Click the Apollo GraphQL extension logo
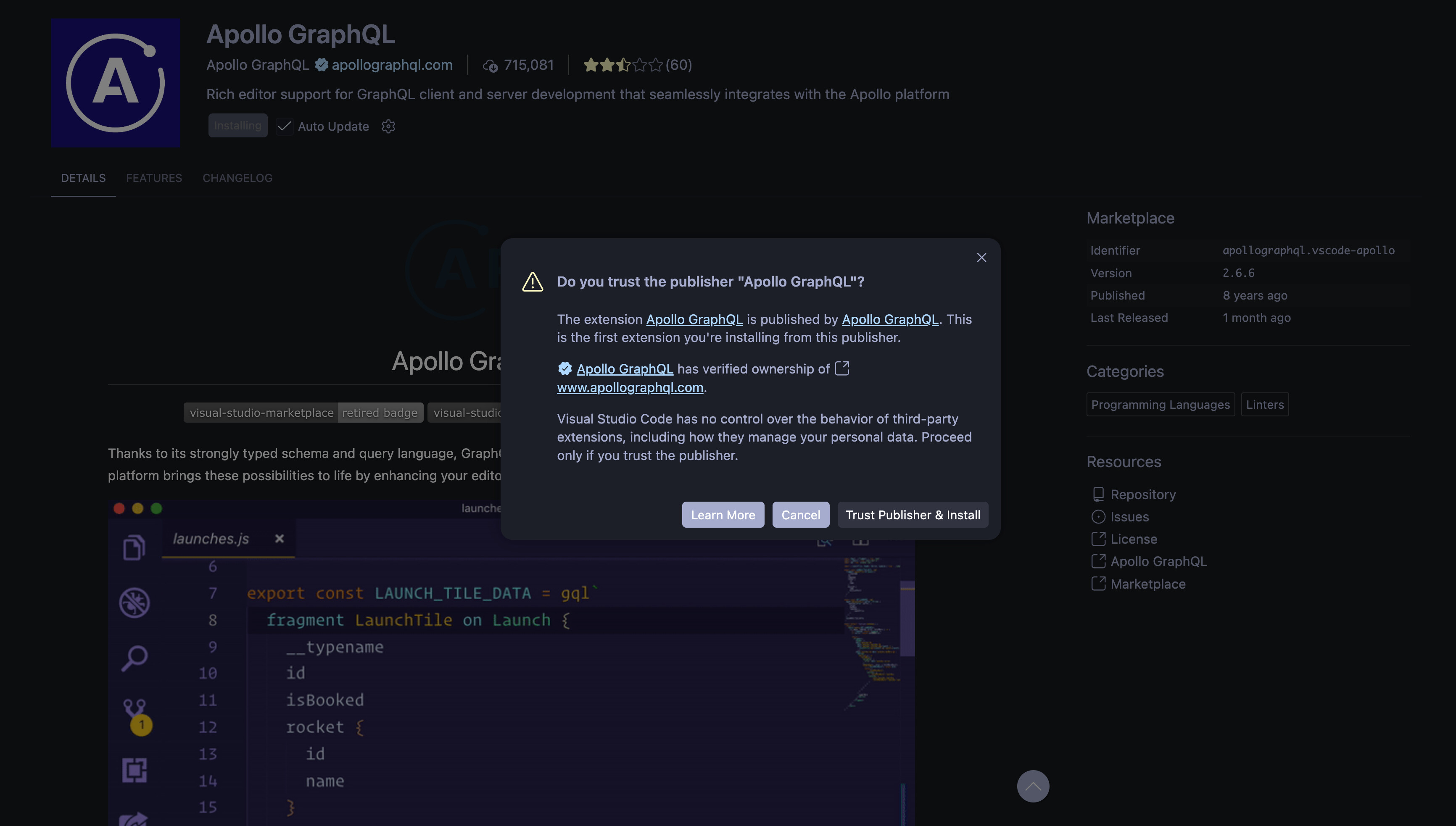The height and width of the screenshot is (826, 1456). coord(115,83)
